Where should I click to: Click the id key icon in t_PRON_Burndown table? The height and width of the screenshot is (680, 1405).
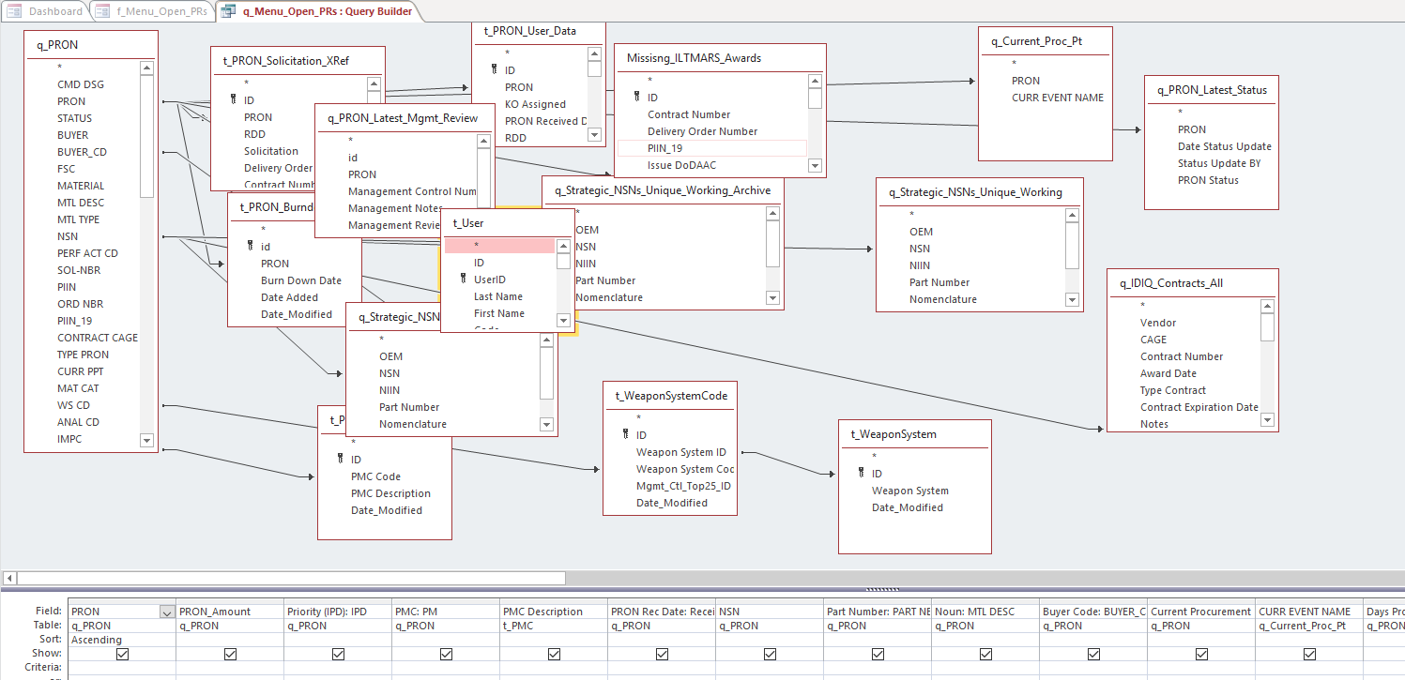pos(251,247)
